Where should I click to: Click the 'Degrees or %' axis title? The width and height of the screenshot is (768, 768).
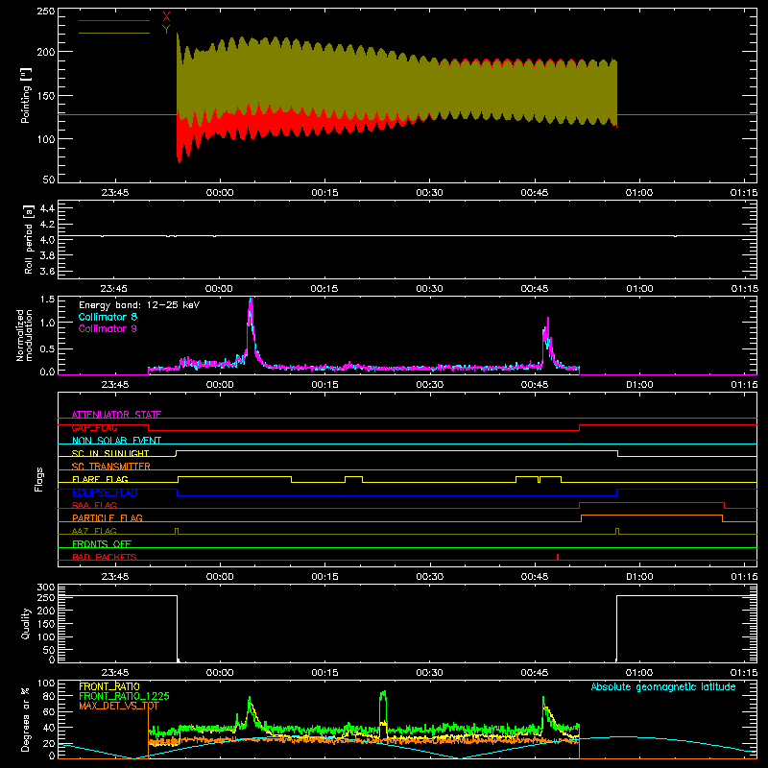26,719
